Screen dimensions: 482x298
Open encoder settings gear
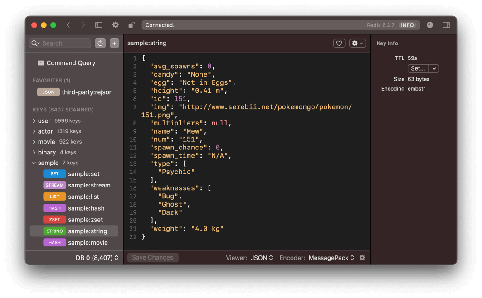[362, 258]
